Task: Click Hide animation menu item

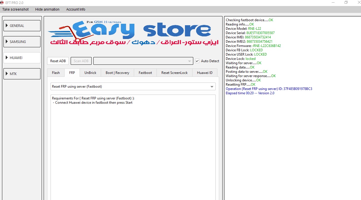Action: click(x=47, y=9)
